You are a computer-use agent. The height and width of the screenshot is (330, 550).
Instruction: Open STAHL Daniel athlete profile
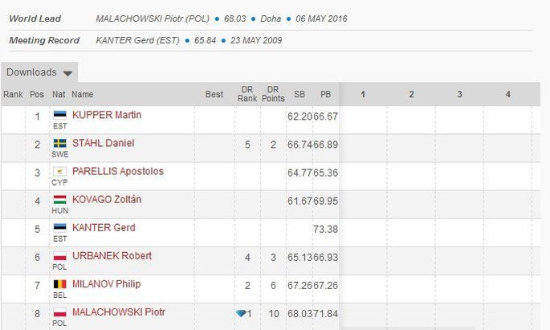coord(103,143)
